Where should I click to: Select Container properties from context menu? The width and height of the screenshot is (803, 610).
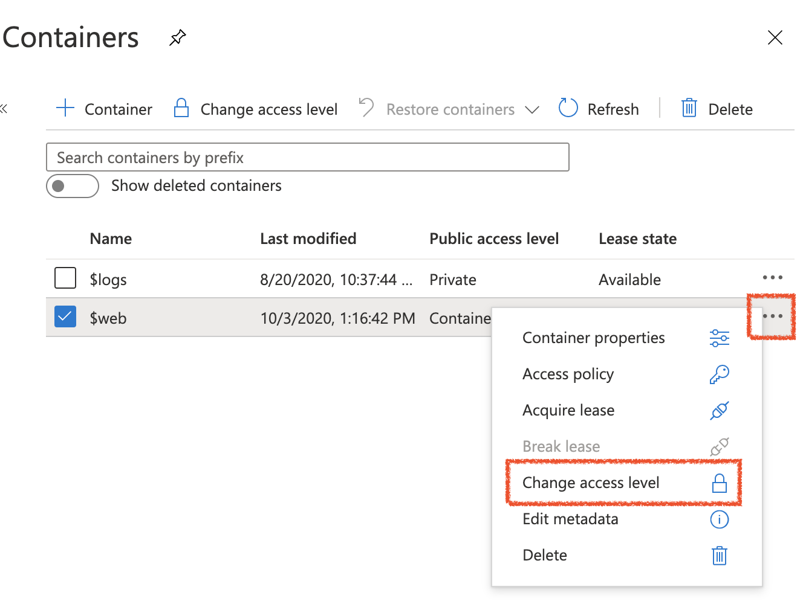[x=626, y=338]
